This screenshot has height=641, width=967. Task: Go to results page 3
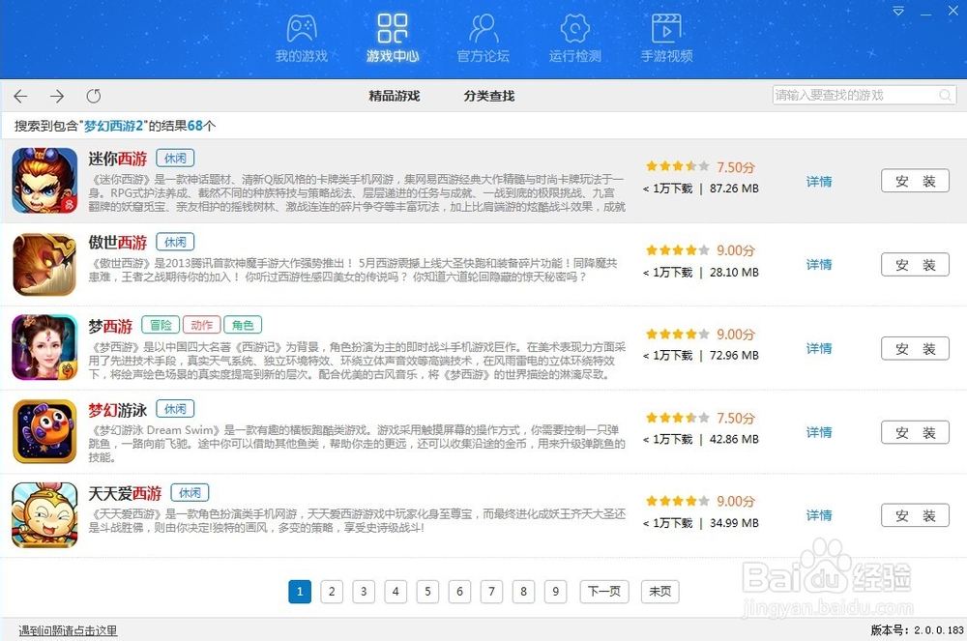tap(364, 592)
